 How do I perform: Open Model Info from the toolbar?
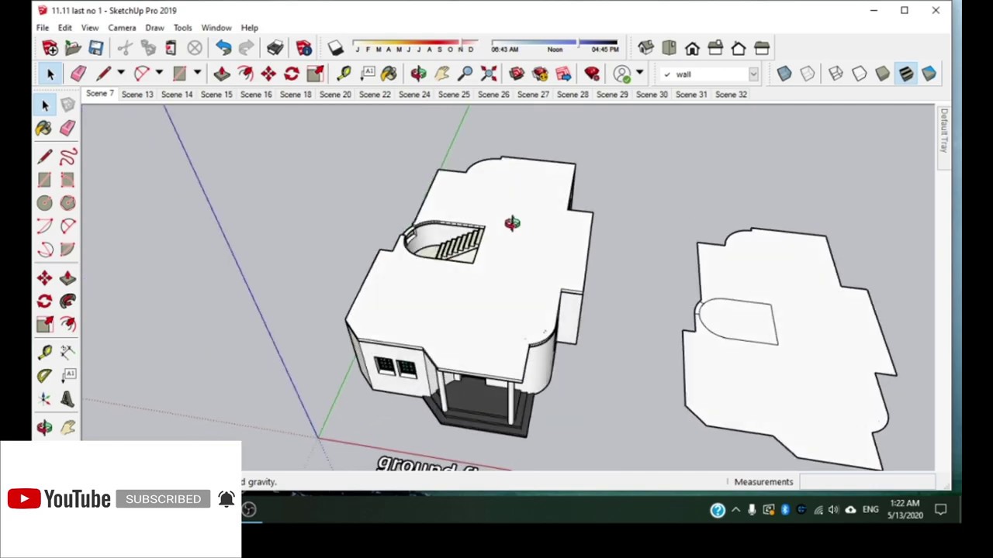coord(303,48)
